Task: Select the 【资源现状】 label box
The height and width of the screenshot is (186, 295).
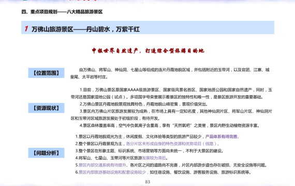Action: (x=46, y=108)
